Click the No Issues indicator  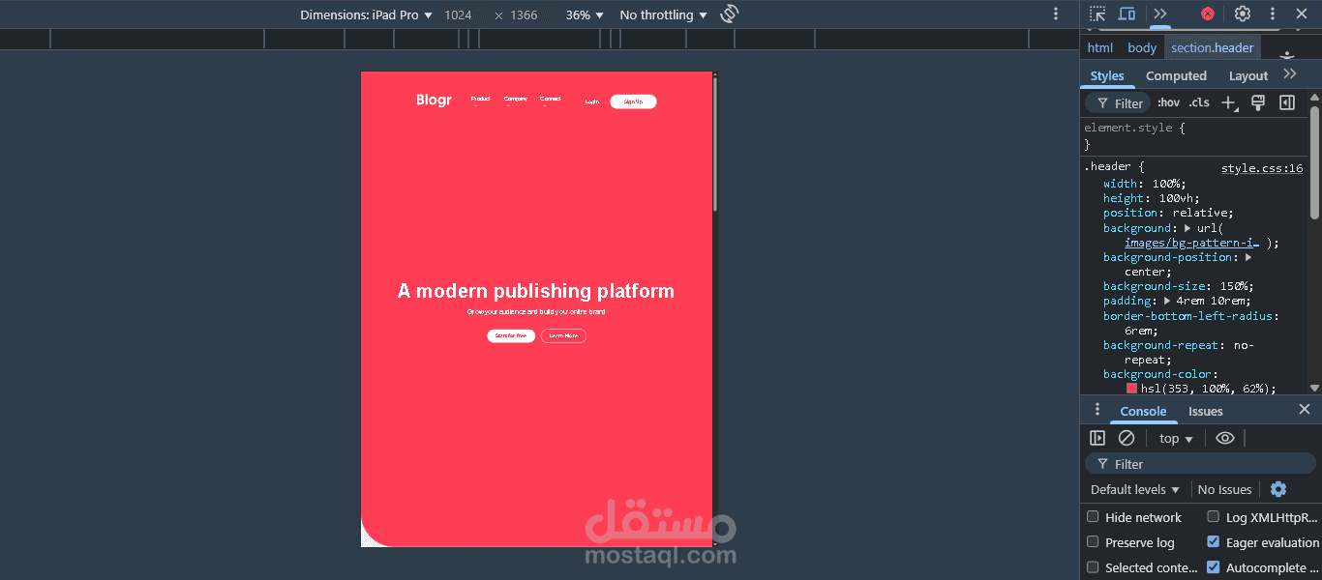pos(1224,489)
